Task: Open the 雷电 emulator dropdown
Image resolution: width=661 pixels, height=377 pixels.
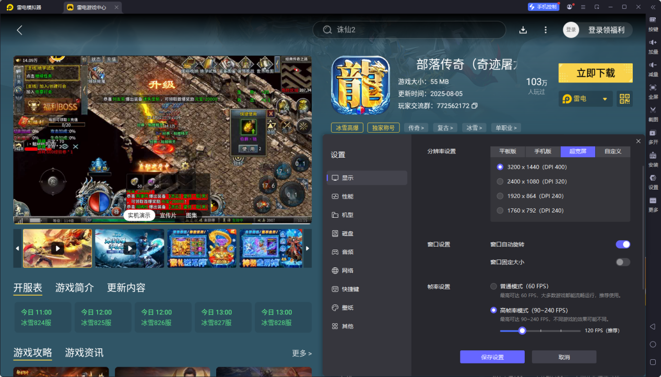Action: [586, 99]
